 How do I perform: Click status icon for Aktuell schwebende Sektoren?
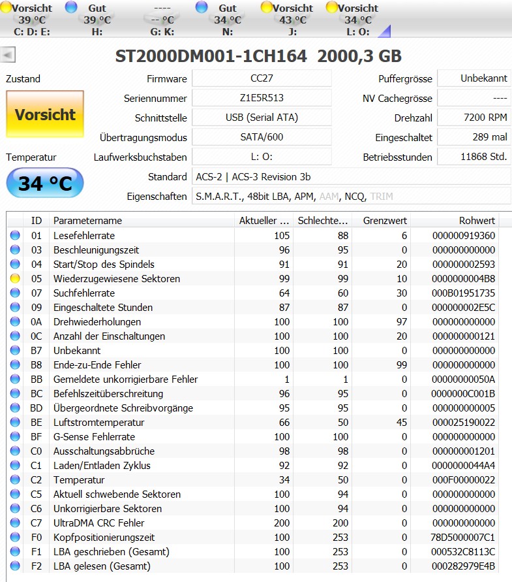pyautogui.click(x=15, y=494)
